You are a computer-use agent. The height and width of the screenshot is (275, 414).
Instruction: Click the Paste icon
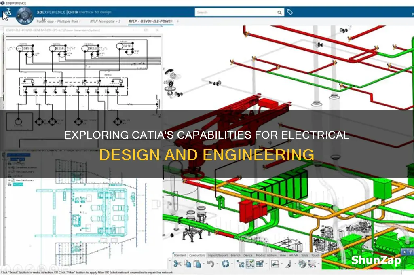(x=197, y=264)
